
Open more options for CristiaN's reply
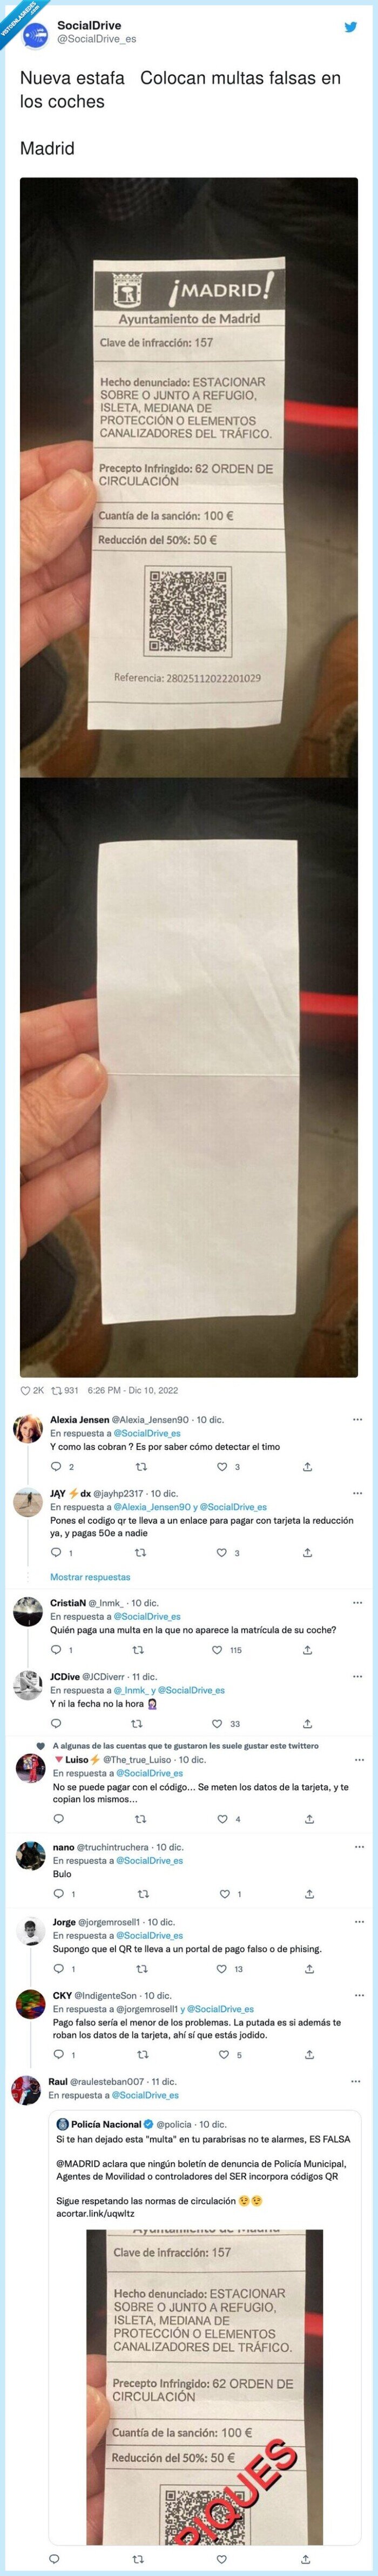pos(357,1603)
